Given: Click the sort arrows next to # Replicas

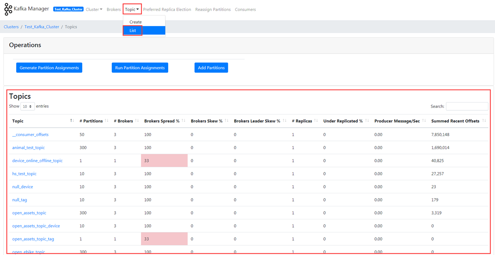Looking at the screenshot, I should click(316, 121).
